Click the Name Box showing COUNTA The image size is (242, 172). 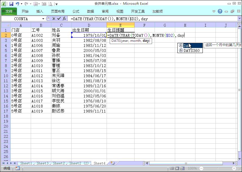click(x=21, y=19)
